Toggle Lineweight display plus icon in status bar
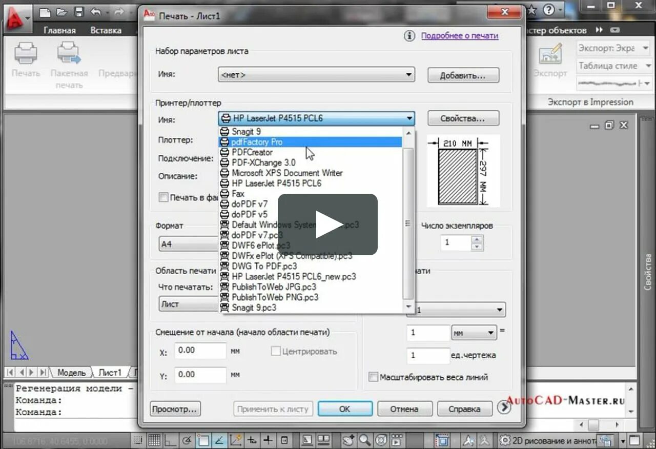Viewport: 656px width, 449px height. click(x=268, y=440)
